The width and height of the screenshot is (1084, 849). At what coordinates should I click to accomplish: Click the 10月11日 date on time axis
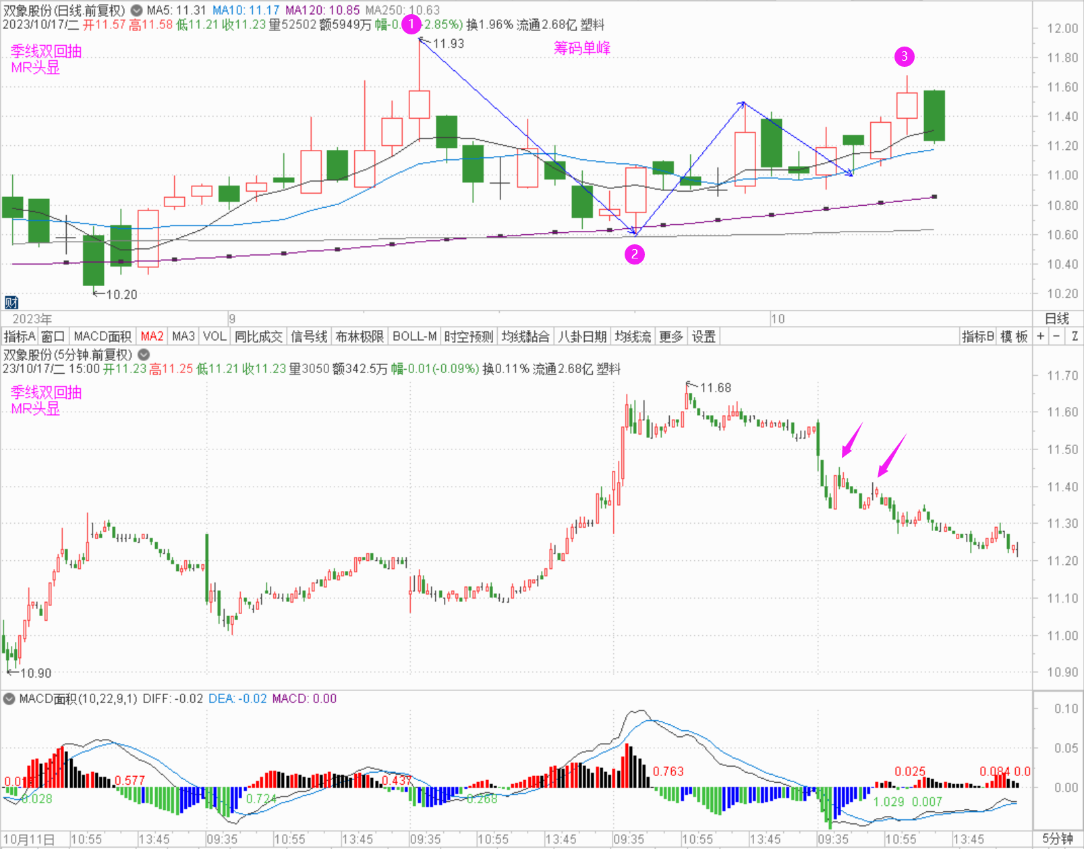pyautogui.click(x=29, y=840)
